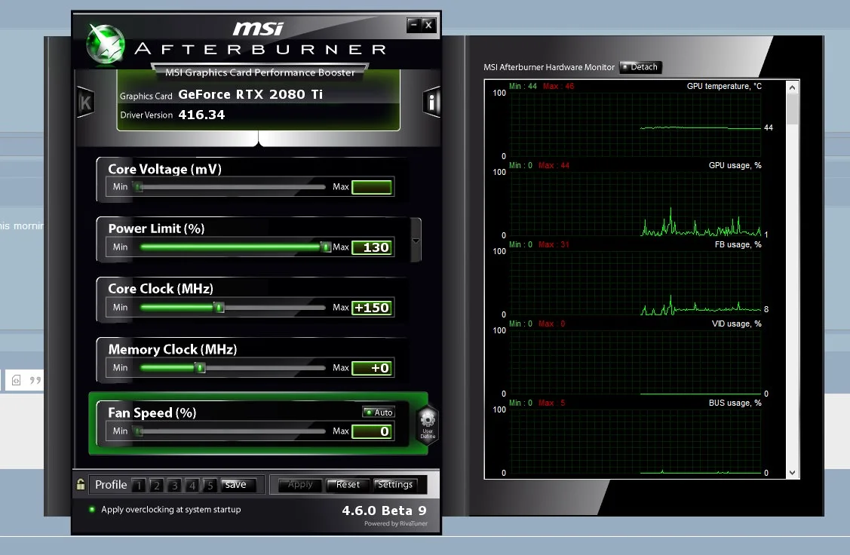This screenshot has height=555, width=850.
Task: Toggle the profile lock padlock icon
Action: 81,484
